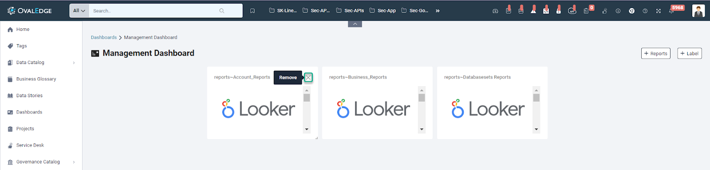Open notifications bell showing 5968
The width and height of the screenshot is (710, 170).
[672, 11]
